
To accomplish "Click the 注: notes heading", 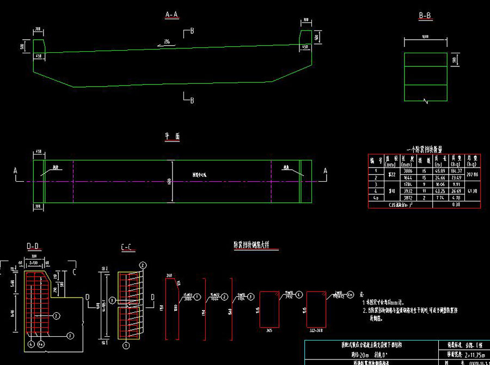I will (x=362, y=294).
